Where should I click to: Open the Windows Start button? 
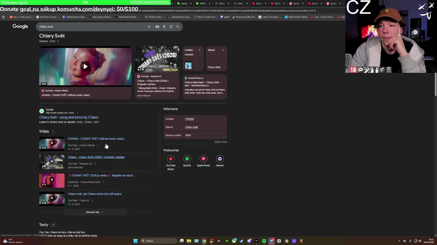(136, 241)
